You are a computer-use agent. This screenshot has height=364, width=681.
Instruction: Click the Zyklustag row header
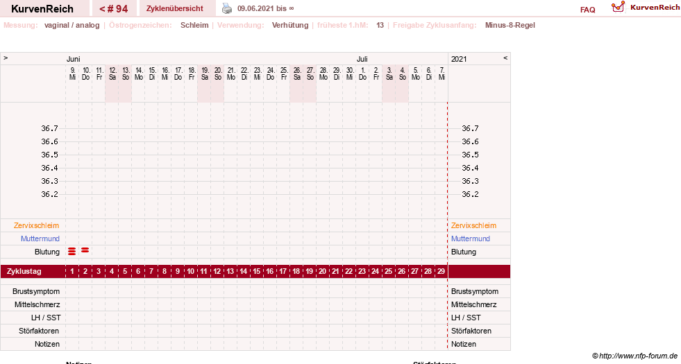click(24, 271)
